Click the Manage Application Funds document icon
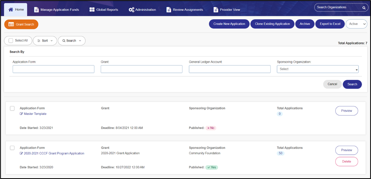The width and height of the screenshot is (371, 179). pos(36,10)
